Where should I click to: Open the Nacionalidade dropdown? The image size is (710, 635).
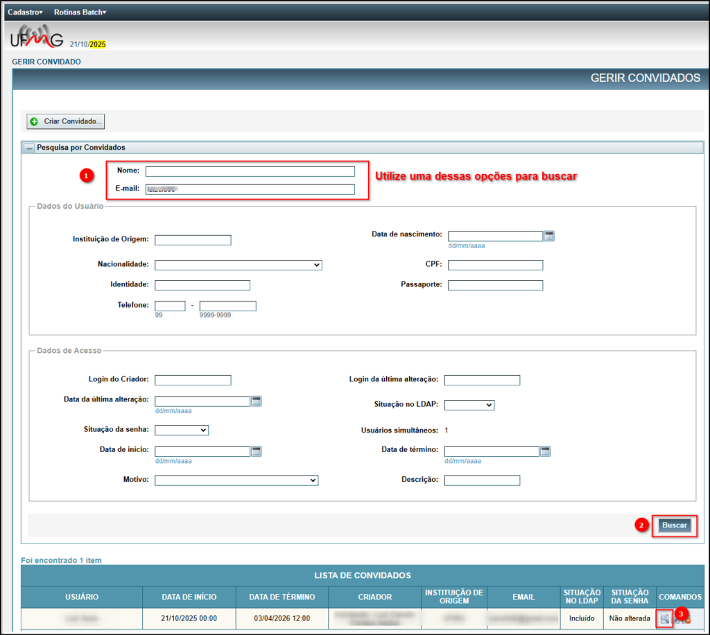pyautogui.click(x=238, y=265)
